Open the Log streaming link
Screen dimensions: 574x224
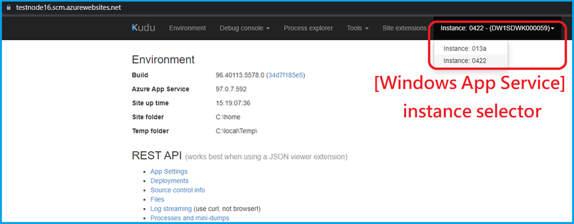pyautogui.click(x=171, y=208)
